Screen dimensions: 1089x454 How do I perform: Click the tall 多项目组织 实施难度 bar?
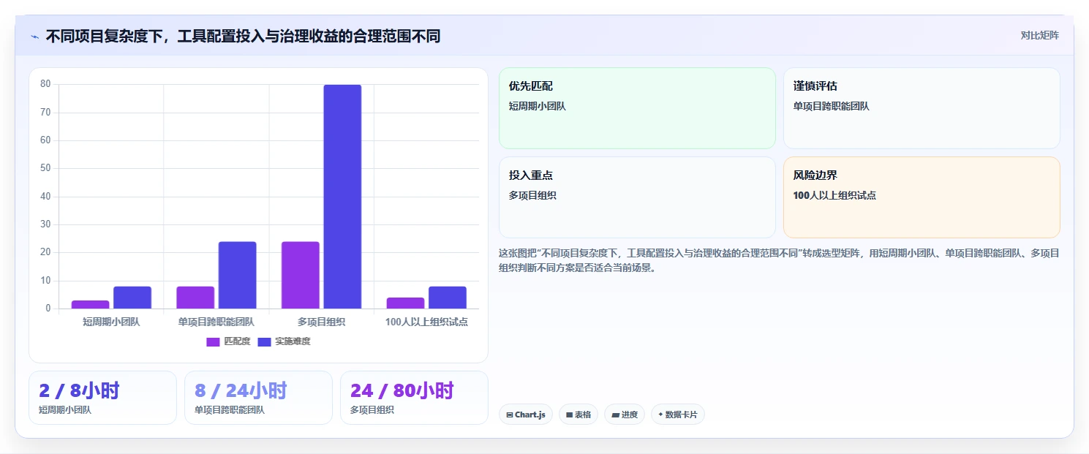(342, 197)
